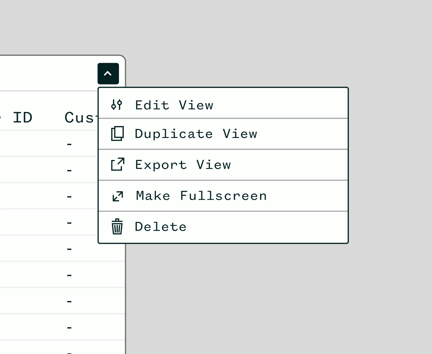Click the dash in the sixth table row
Viewport: 432px width, 354px height.
click(x=69, y=275)
